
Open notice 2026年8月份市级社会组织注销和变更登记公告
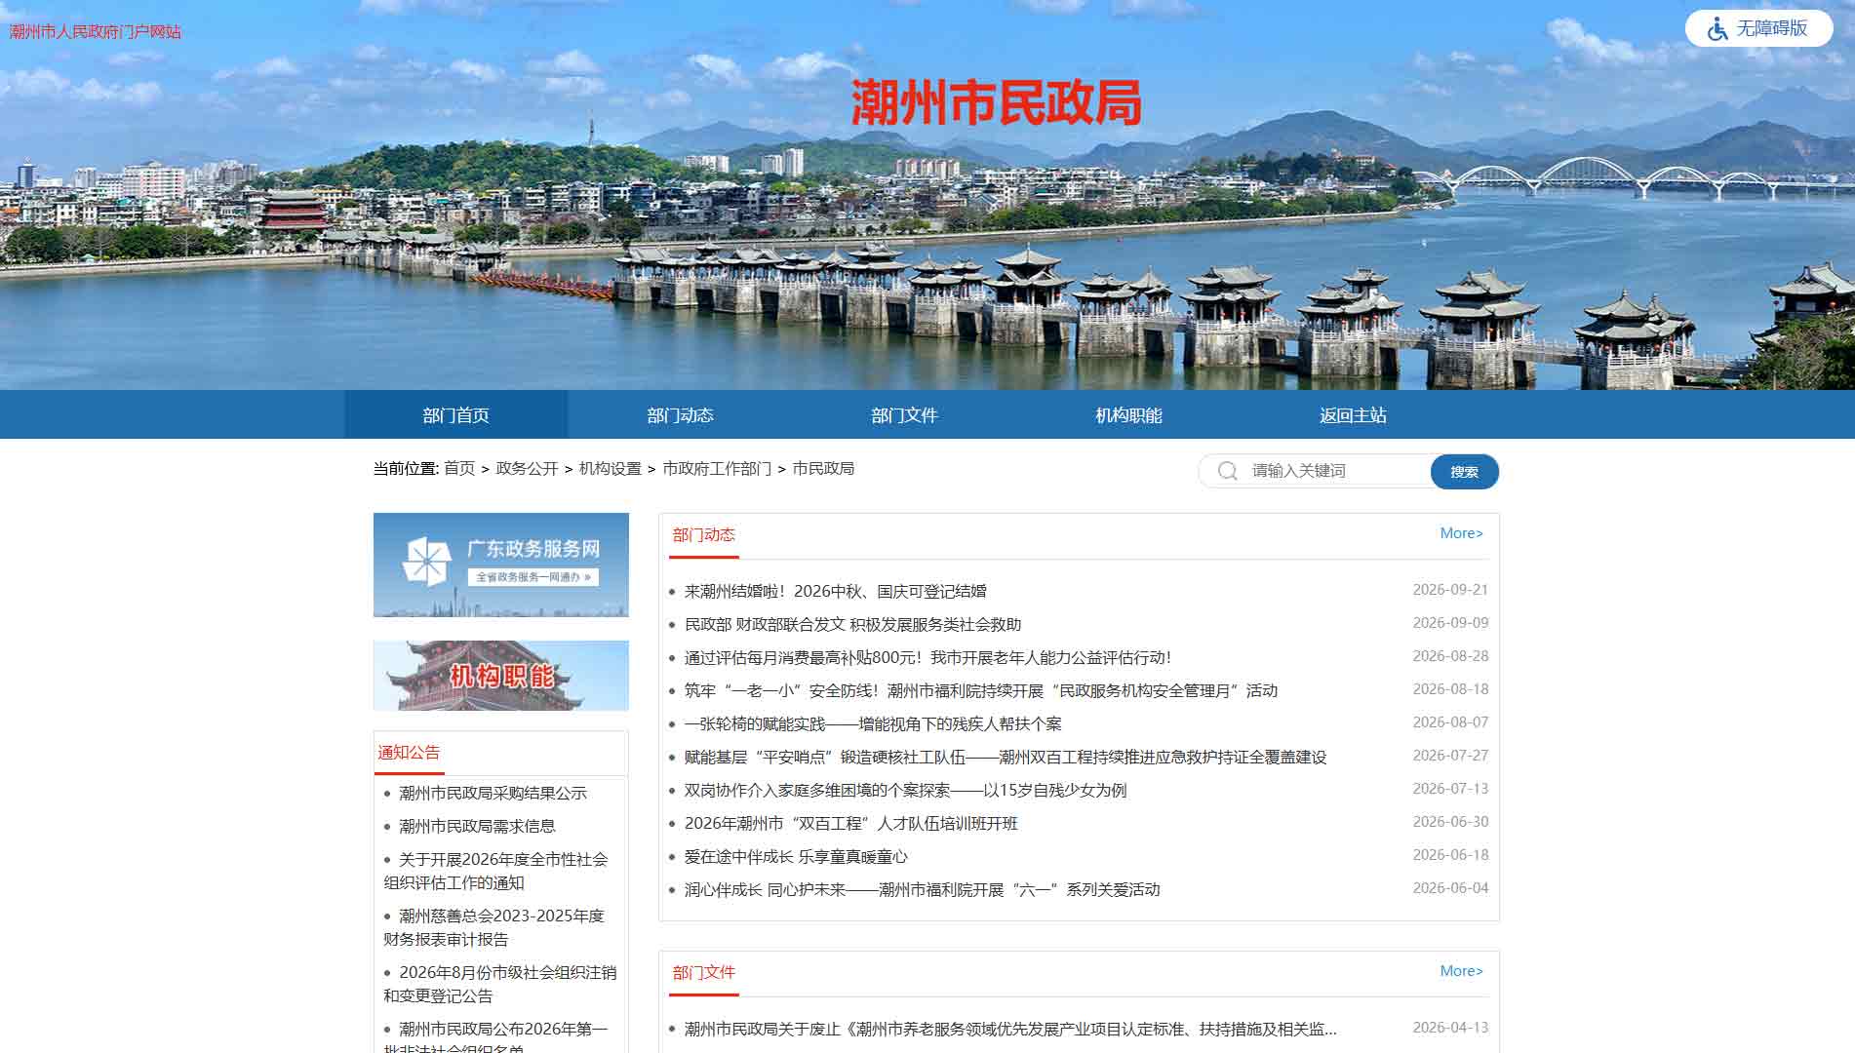(x=500, y=984)
